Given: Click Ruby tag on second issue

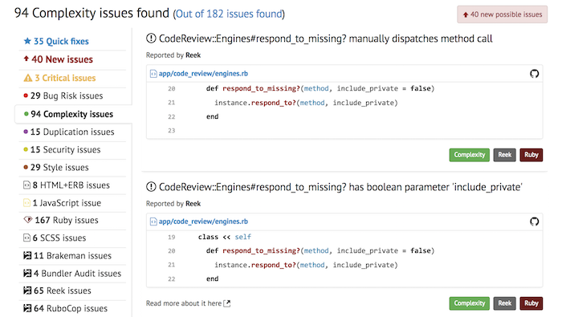Looking at the screenshot, I should tap(531, 303).
